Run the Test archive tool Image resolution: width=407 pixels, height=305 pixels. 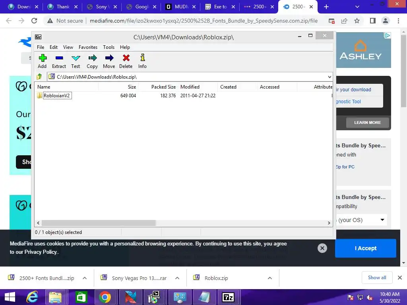click(76, 61)
